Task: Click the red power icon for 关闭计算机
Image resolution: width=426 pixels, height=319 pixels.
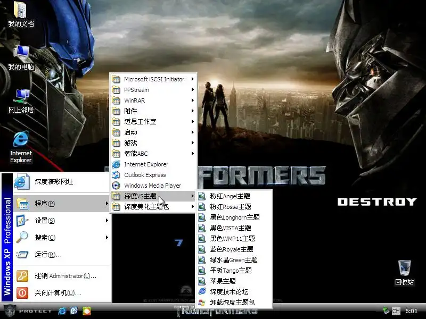Action: 22,293
